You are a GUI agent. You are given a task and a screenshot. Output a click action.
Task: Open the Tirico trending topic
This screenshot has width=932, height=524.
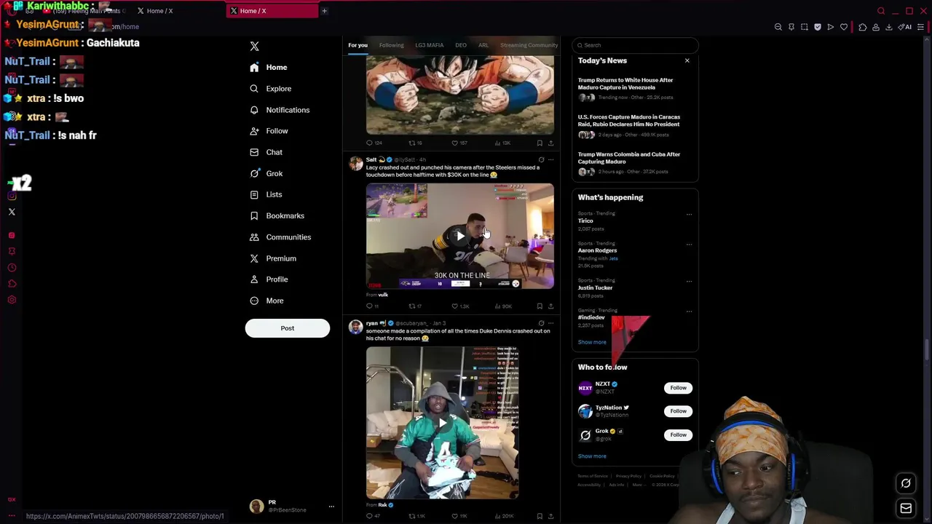tap(585, 221)
